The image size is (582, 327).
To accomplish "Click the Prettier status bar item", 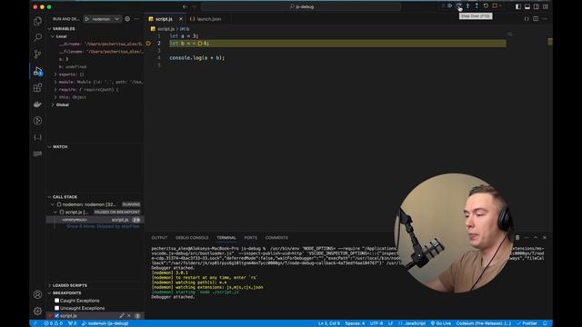I will coord(527,323).
